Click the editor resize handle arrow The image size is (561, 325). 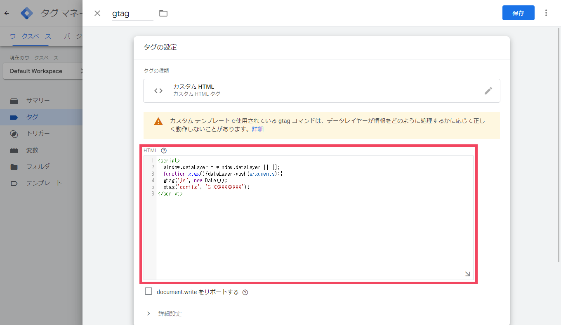point(468,274)
